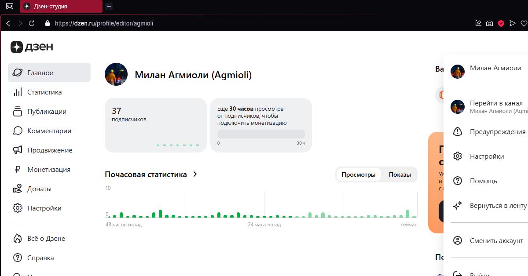Open a new browser tab

tap(109, 6)
